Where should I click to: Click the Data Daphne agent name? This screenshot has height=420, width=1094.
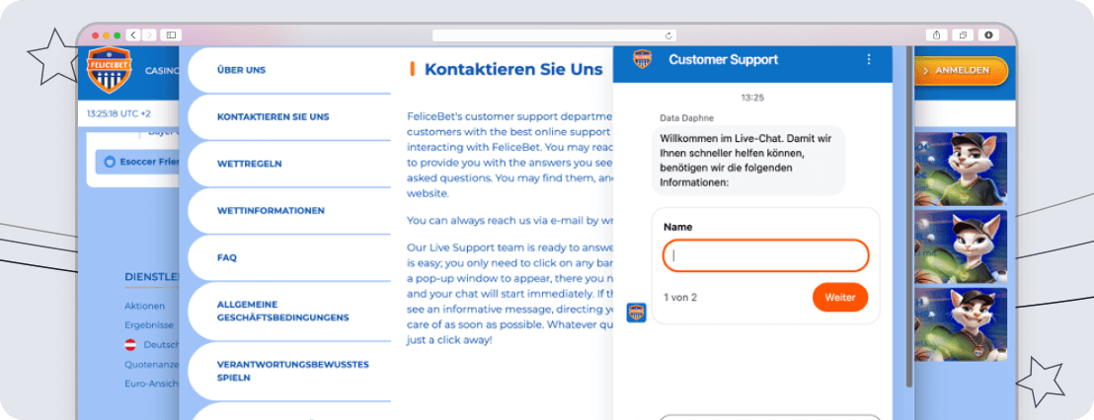point(686,117)
